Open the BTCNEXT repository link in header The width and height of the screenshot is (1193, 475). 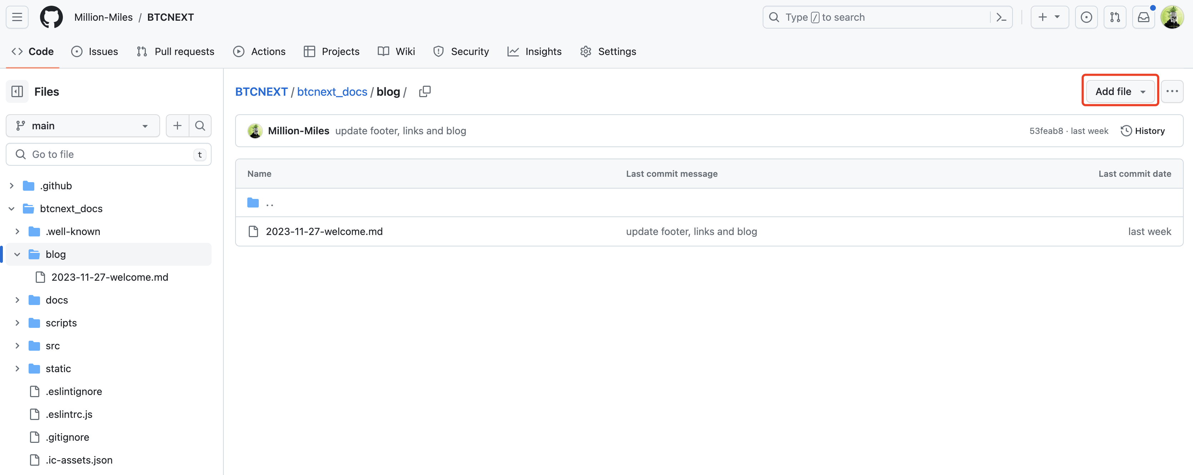(170, 17)
